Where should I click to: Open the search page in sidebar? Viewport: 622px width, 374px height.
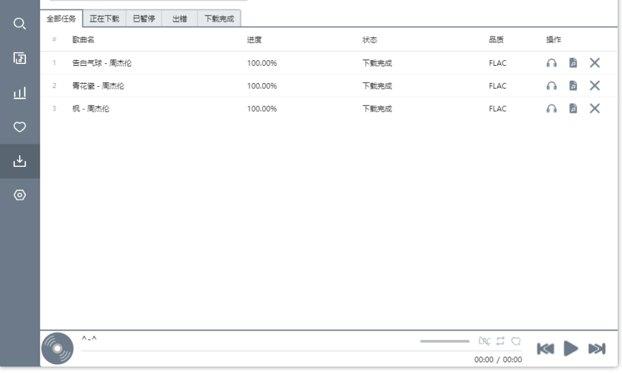pos(20,24)
